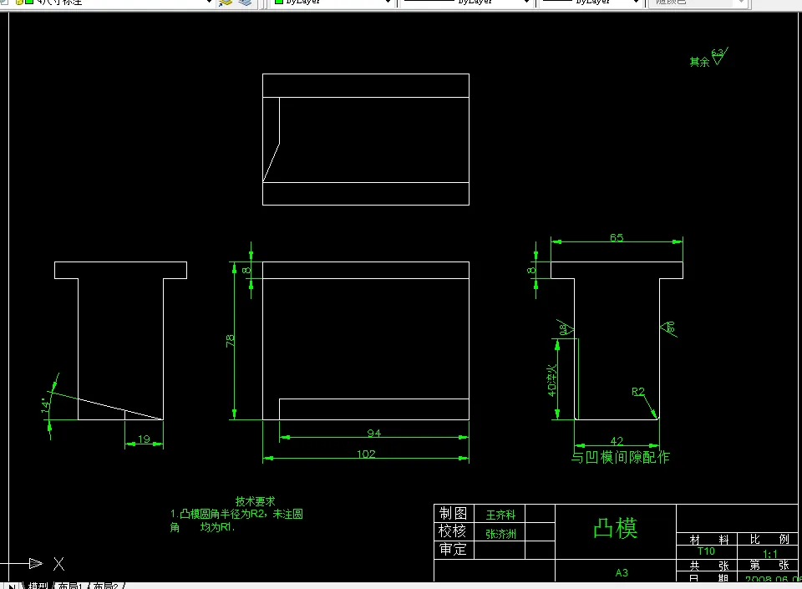802x589 pixels.
Task: Select the 6.3 surface roughness symbol
Action: pyautogui.click(x=719, y=56)
